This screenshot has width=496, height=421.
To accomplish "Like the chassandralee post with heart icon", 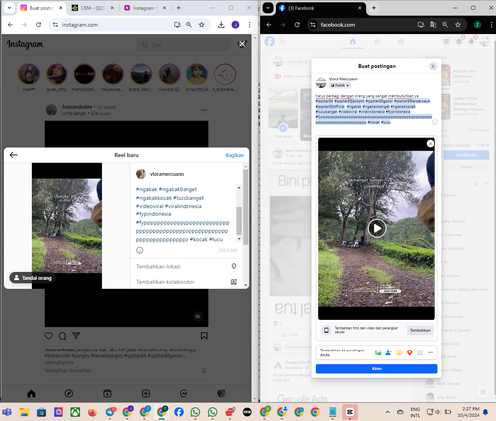I will 49,336.
